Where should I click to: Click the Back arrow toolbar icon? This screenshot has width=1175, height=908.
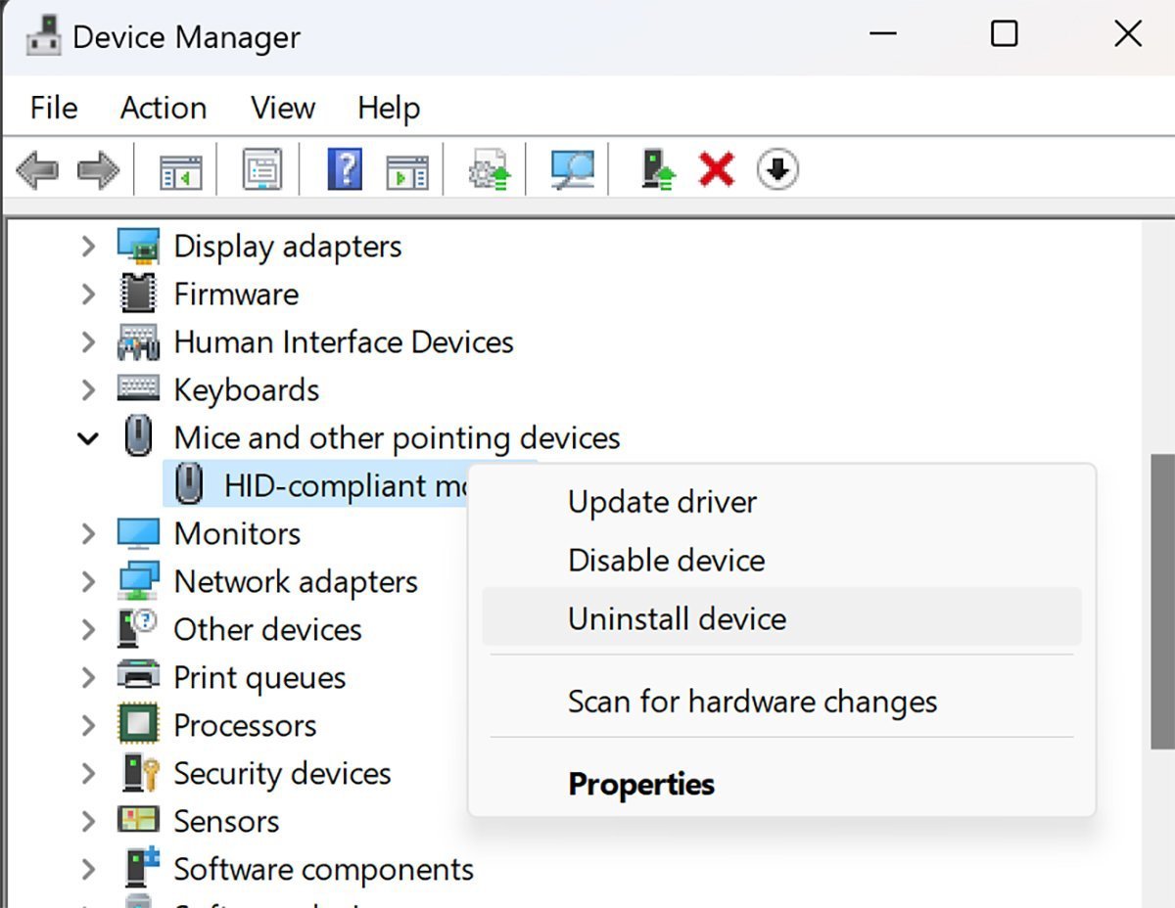[37, 171]
